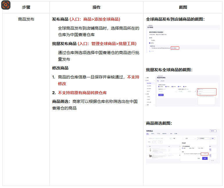Click the 批量发布商品 heading
This screenshot has width=224, height=188.
64,44
